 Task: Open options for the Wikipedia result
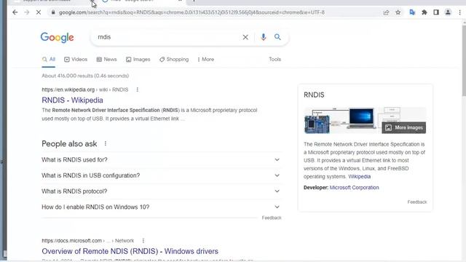pos(138,90)
